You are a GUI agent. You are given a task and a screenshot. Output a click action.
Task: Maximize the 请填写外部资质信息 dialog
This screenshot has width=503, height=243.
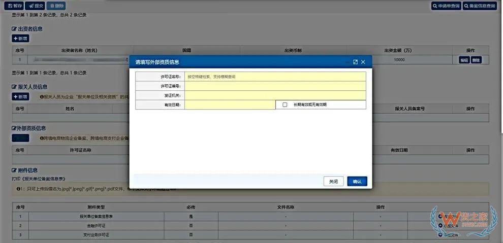click(355, 62)
